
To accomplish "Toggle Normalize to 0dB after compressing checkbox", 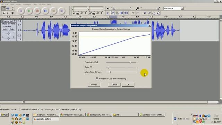I will tap(97, 78).
